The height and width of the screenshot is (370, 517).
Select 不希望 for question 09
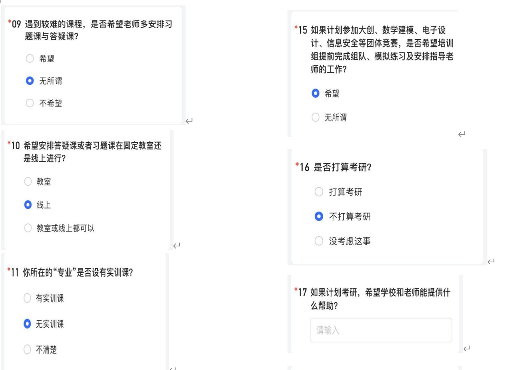(x=30, y=103)
